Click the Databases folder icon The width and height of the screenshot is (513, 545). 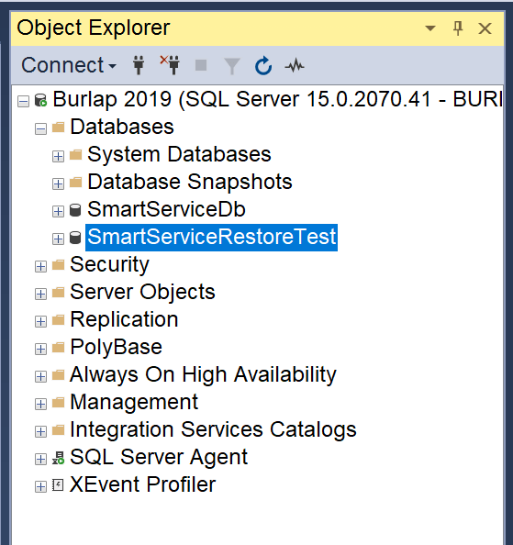[x=58, y=128]
